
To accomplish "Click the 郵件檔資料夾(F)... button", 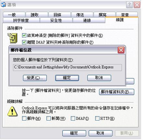I will click(117, 92).
